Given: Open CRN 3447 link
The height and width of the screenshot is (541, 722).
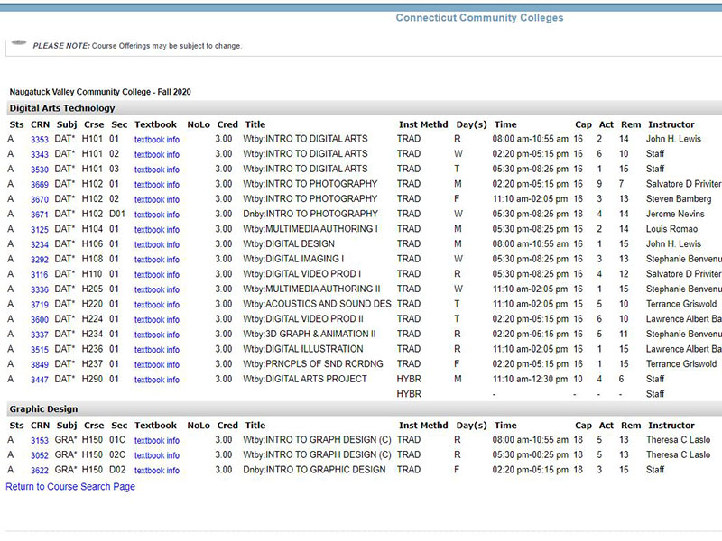Looking at the screenshot, I should click(x=40, y=380).
